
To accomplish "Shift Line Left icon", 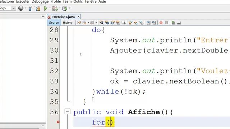I will tap(148, 23).
